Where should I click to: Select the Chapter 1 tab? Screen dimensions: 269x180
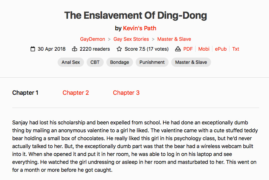coord(25,93)
